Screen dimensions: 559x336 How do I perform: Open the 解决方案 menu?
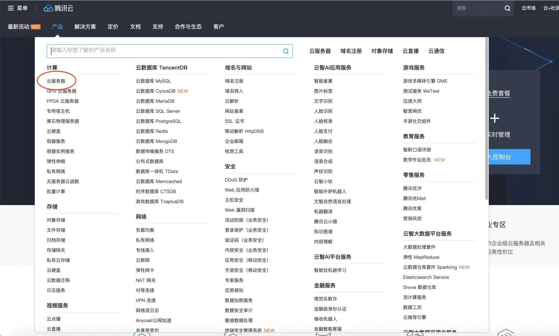85,27
